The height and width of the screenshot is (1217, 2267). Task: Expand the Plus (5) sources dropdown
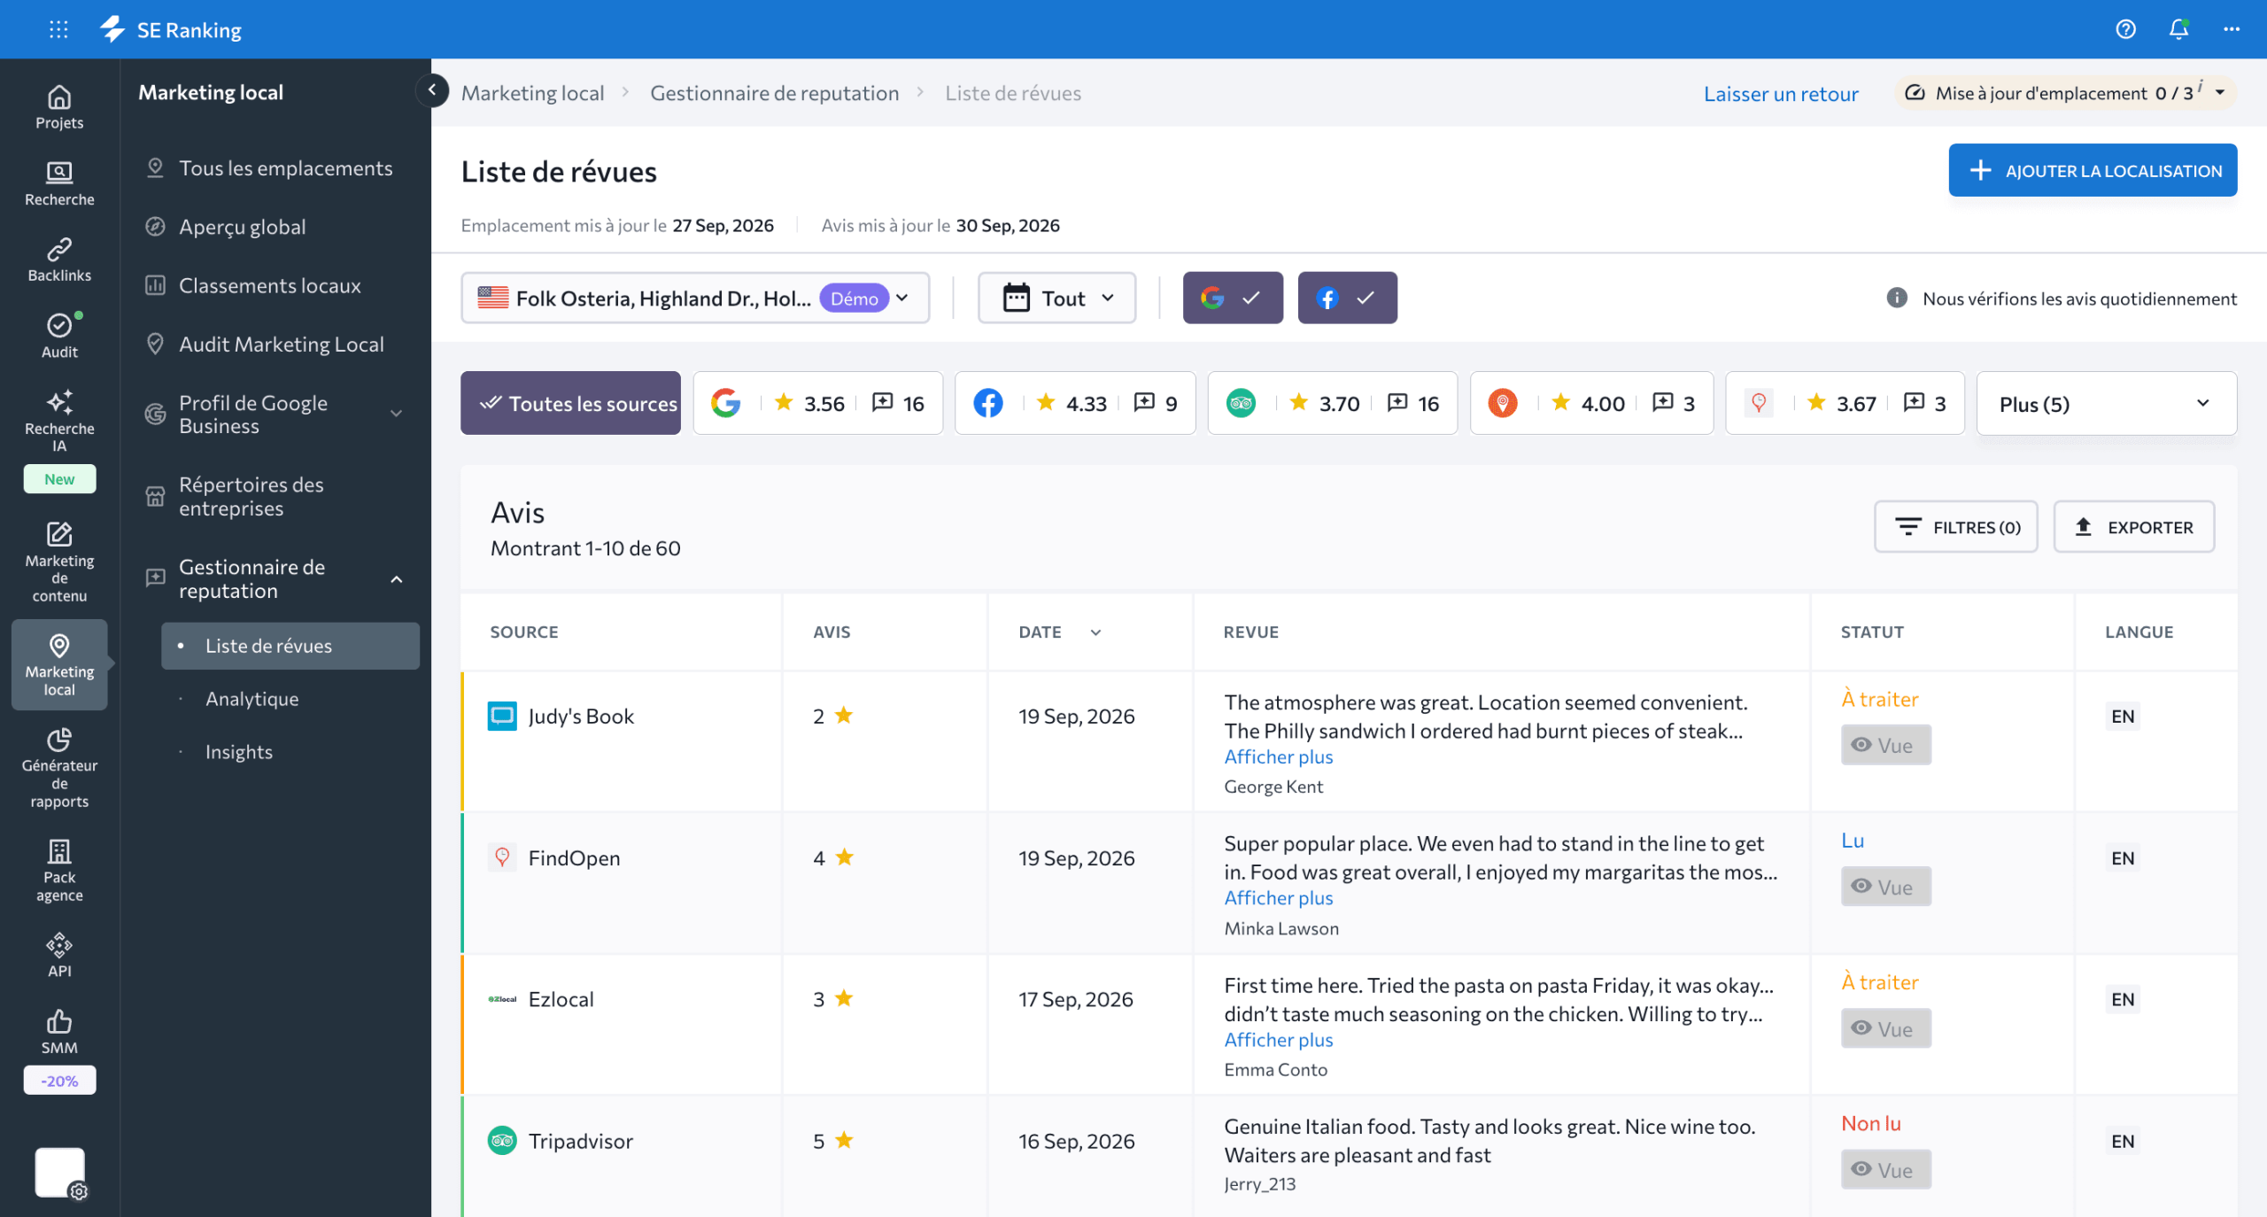pyautogui.click(x=2106, y=404)
